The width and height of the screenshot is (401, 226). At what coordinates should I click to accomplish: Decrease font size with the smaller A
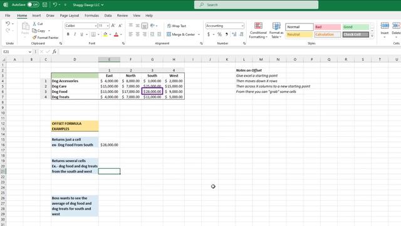120,26
